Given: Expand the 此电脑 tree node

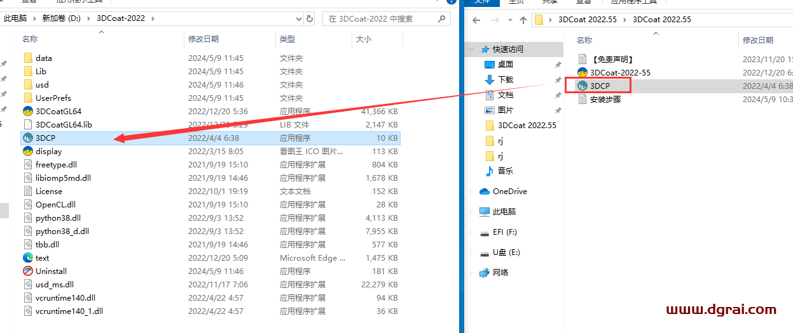Looking at the screenshot, I should tap(471, 212).
